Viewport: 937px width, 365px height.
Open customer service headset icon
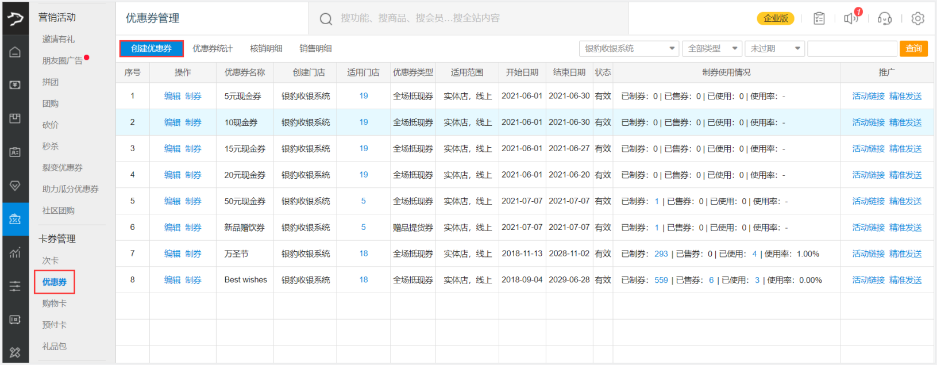click(x=884, y=18)
